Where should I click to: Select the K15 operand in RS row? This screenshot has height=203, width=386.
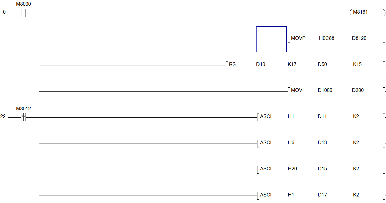coord(357,64)
